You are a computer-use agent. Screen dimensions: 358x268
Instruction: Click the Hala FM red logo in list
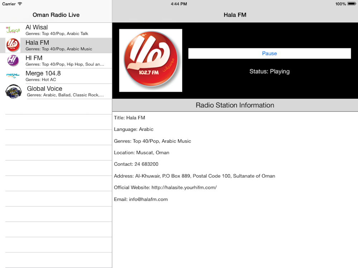[13, 45]
